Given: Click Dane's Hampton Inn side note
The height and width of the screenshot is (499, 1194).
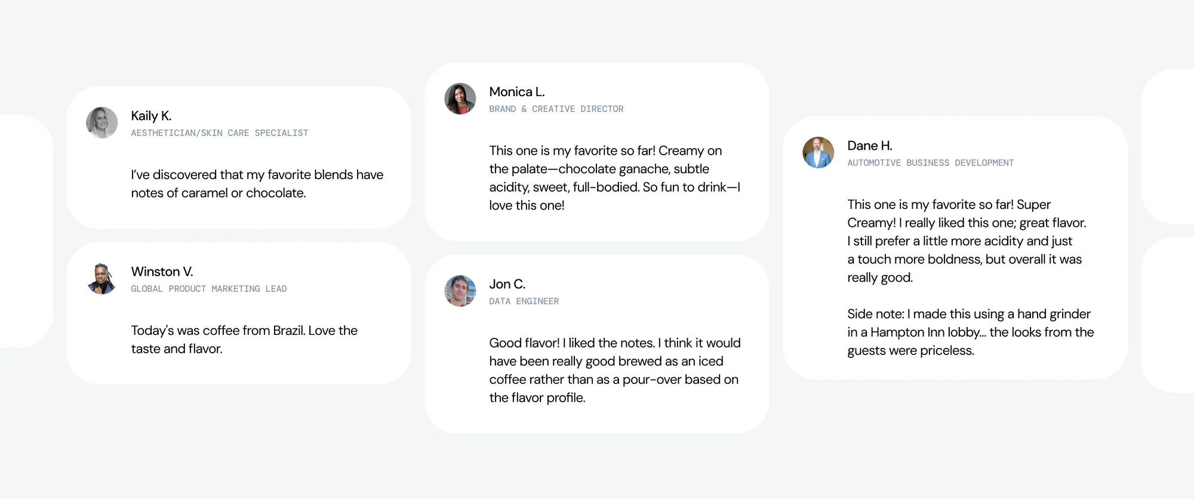Looking at the screenshot, I should pos(970,332).
